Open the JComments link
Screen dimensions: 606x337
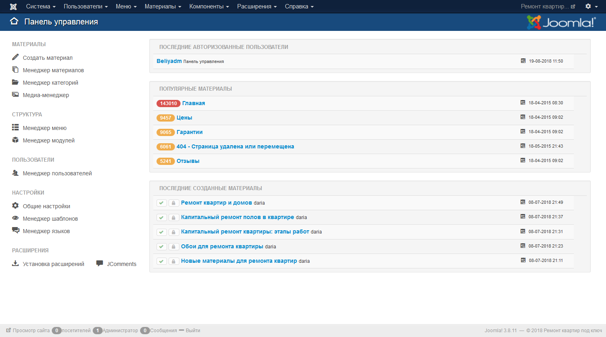point(122,264)
